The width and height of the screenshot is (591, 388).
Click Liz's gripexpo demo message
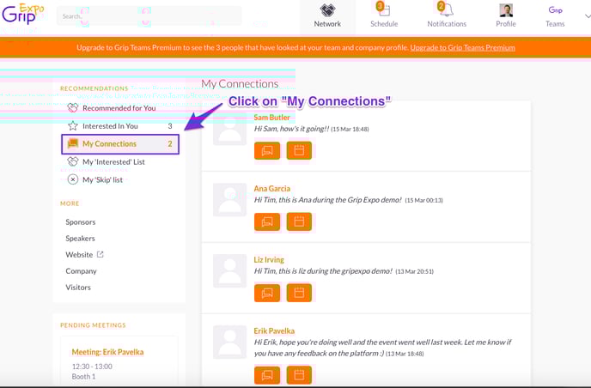[x=323, y=271]
